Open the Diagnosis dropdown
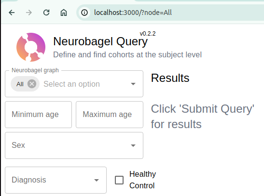This screenshot has width=264, height=196. [x=56, y=180]
